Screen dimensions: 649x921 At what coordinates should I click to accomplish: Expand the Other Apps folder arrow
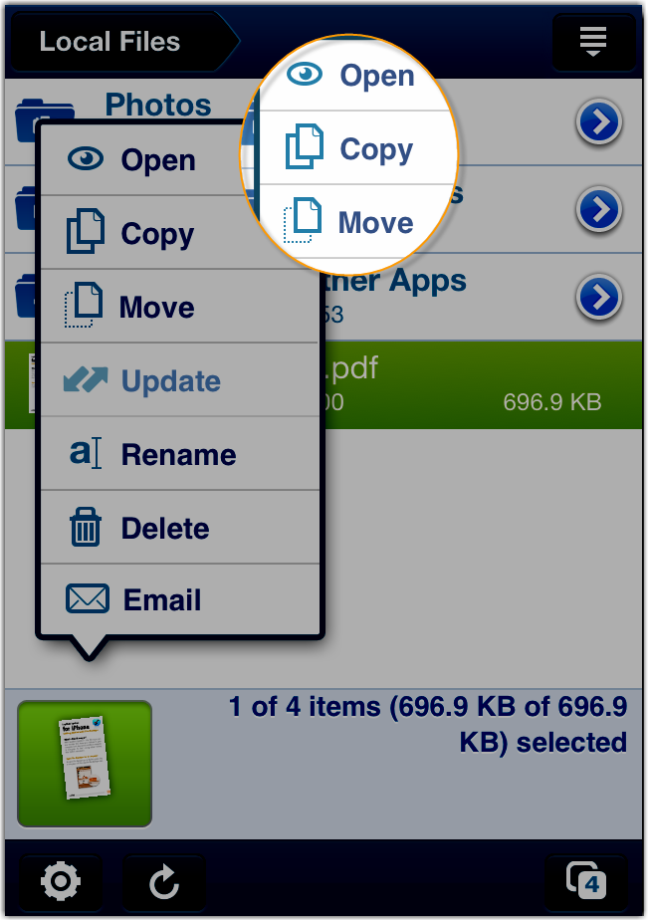598,298
